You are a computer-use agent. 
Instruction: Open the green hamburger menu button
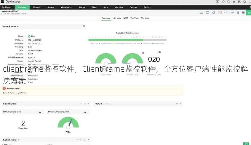249,12
